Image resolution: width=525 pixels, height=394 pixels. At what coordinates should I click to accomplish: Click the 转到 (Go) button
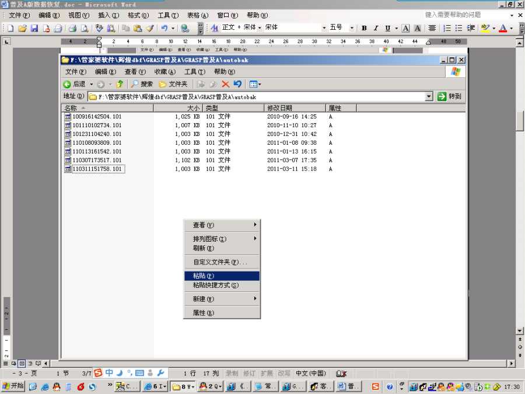click(x=450, y=96)
